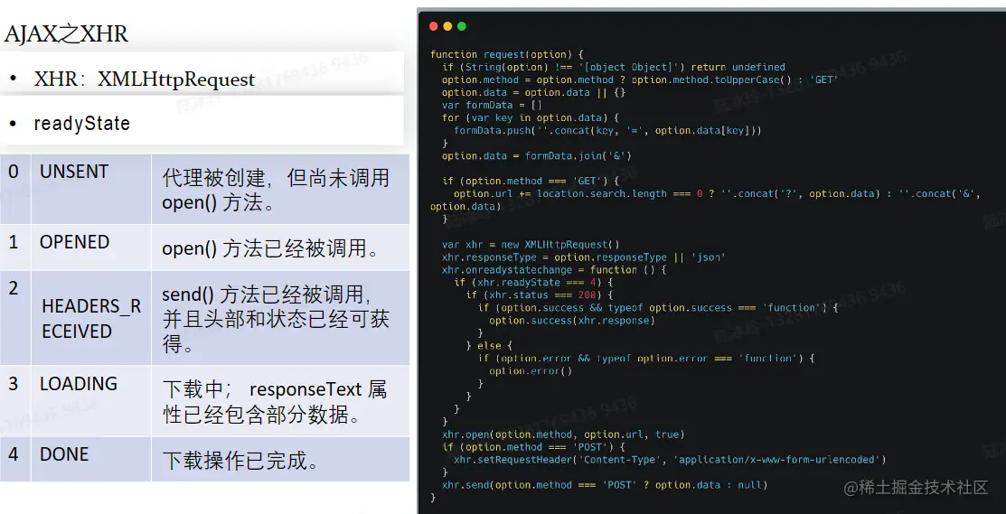Select the "HEADERS_RECEIVED" table cell

click(91, 318)
